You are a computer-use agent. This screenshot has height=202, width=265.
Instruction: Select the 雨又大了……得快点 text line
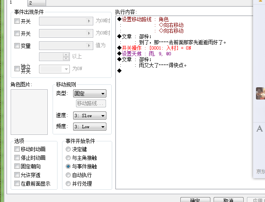point(163,65)
